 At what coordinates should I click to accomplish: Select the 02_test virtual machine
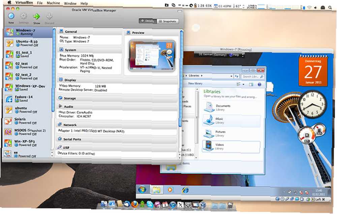point(28,65)
